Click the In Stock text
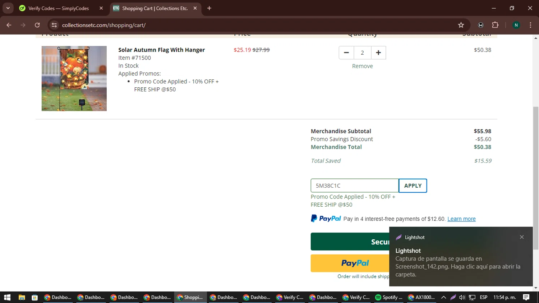539x303 pixels. point(128,66)
